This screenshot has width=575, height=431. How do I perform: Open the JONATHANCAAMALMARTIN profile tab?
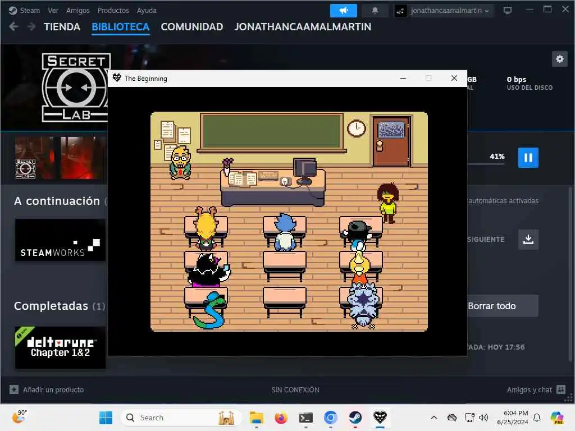coord(303,27)
